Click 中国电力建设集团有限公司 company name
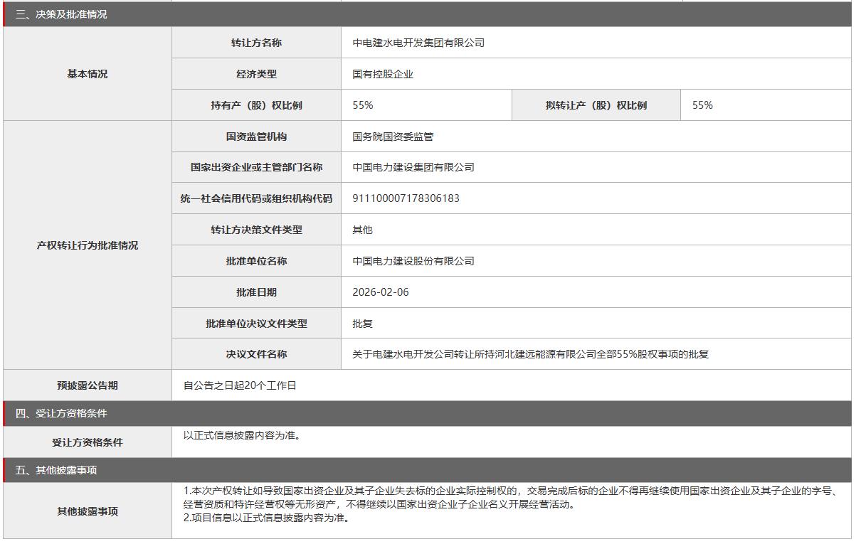The width and height of the screenshot is (856, 544). click(x=413, y=168)
